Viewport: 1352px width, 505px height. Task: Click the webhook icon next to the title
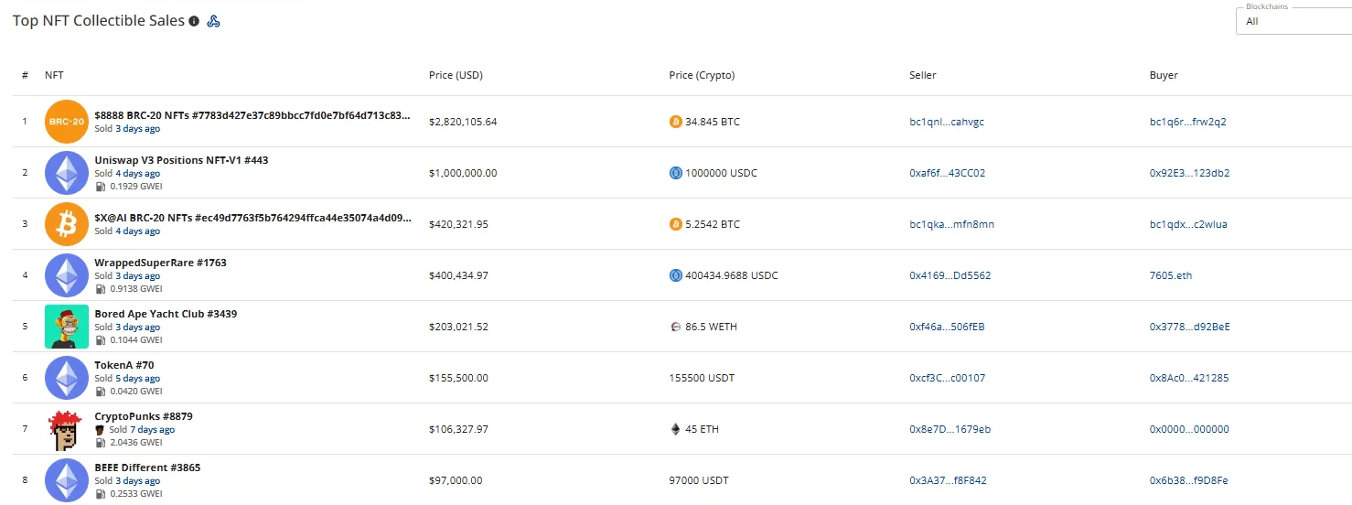pyautogui.click(x=213, y=21)
